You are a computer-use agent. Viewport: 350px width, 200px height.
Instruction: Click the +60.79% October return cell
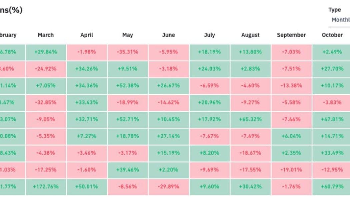pyautogui.click(x=332, y=187)
